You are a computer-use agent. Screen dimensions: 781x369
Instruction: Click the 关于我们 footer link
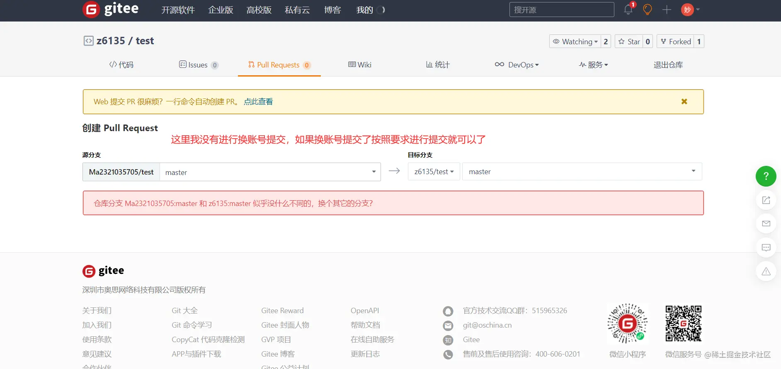pos(97,311)
